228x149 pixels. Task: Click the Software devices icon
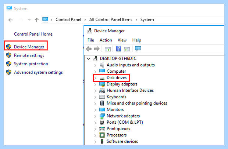[x=102, y=141]
